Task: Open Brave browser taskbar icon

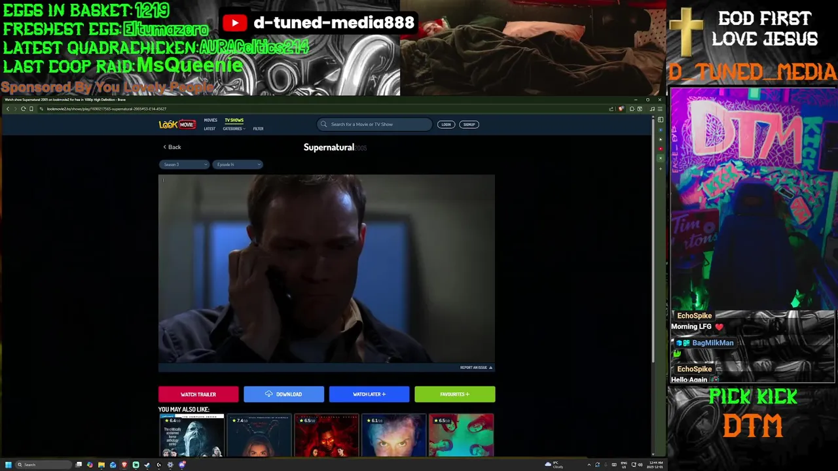Action: click(124, 464)
